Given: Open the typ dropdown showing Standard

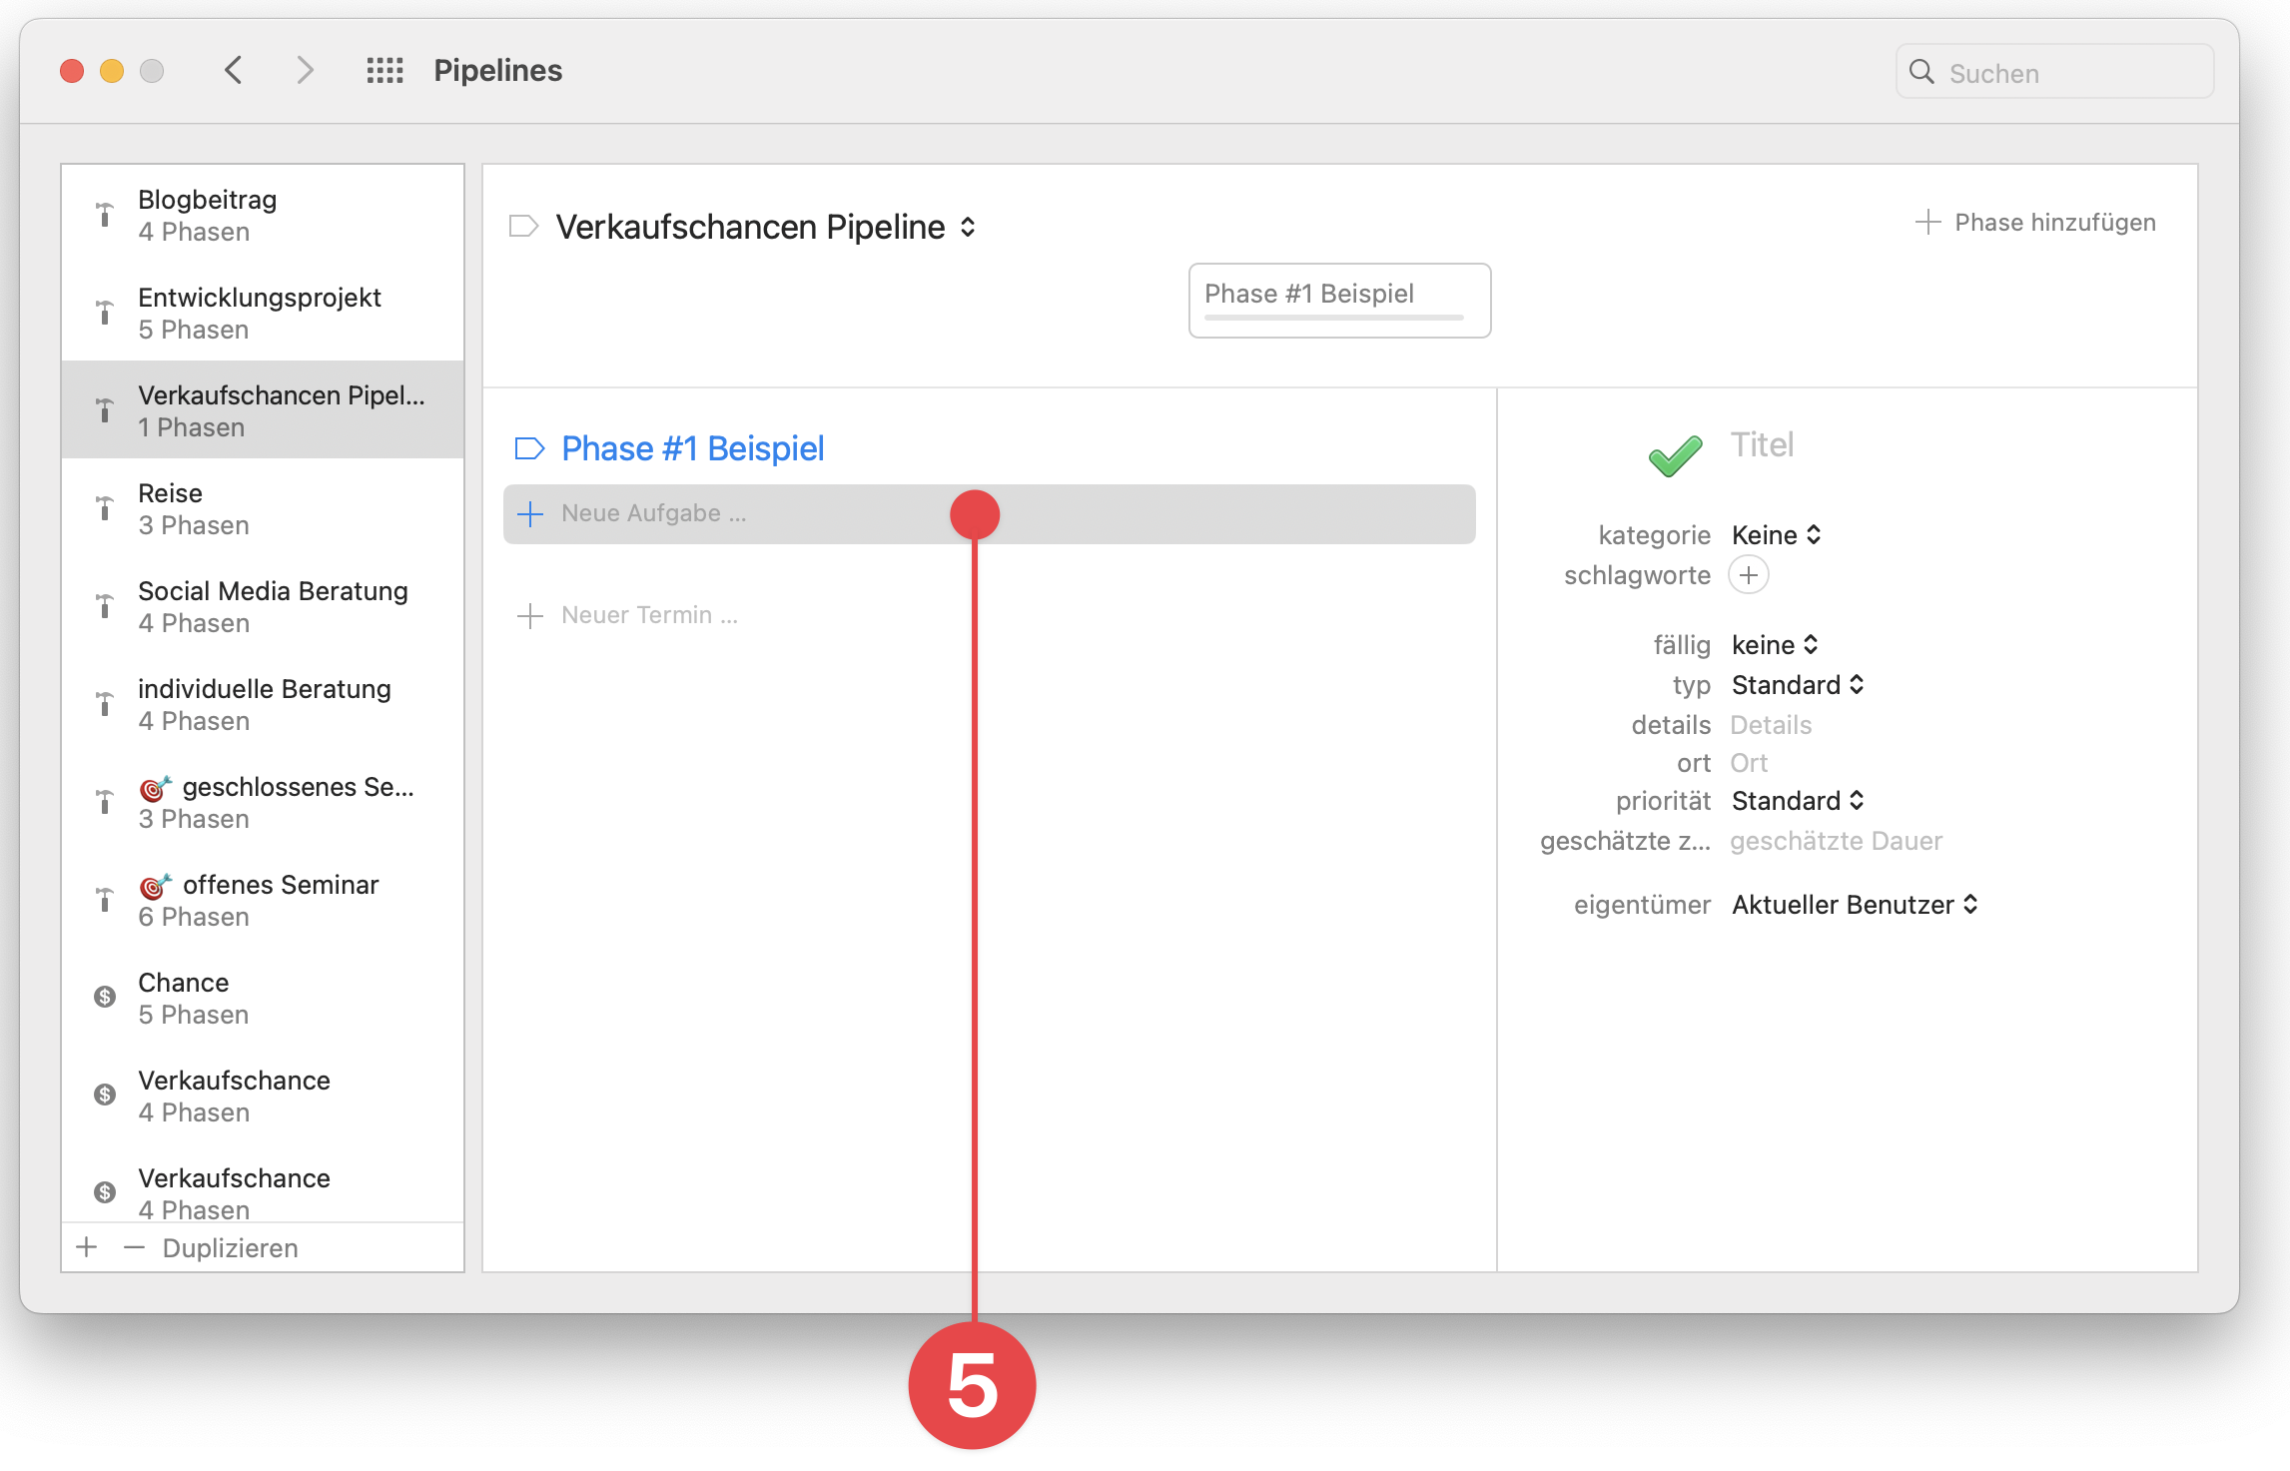Looking at the screenshot, I should click(1798, 684).
